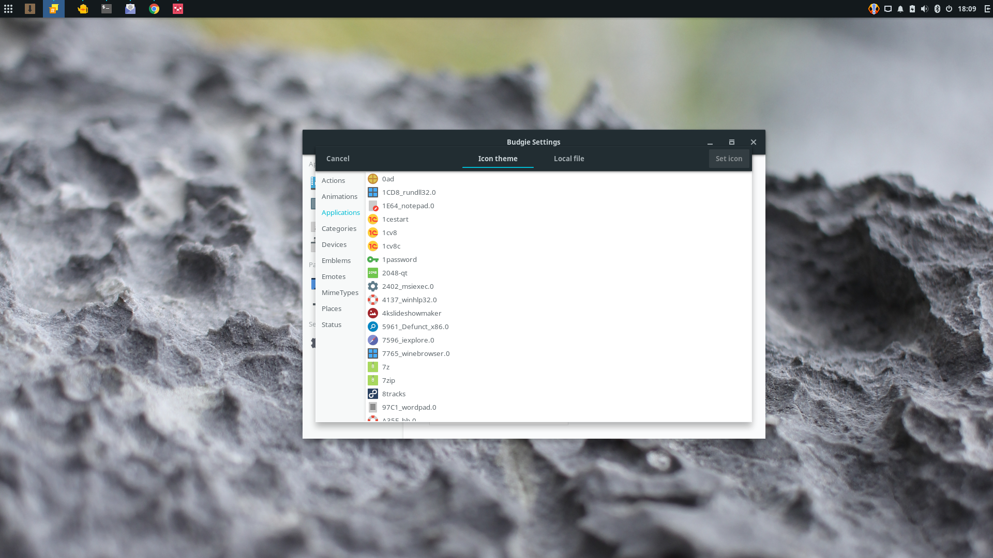Show the Animations icon category
This screenshot has height=558, width=993.
340,196
